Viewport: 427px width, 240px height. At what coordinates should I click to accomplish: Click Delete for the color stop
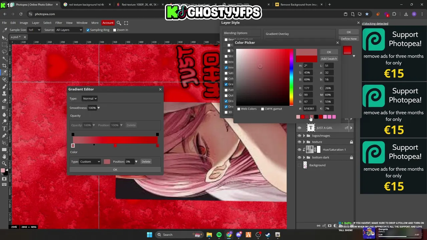coord(146,162)
